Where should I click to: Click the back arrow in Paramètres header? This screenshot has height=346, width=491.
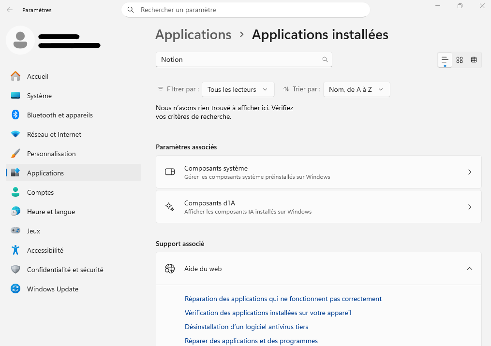coord(10,10)
